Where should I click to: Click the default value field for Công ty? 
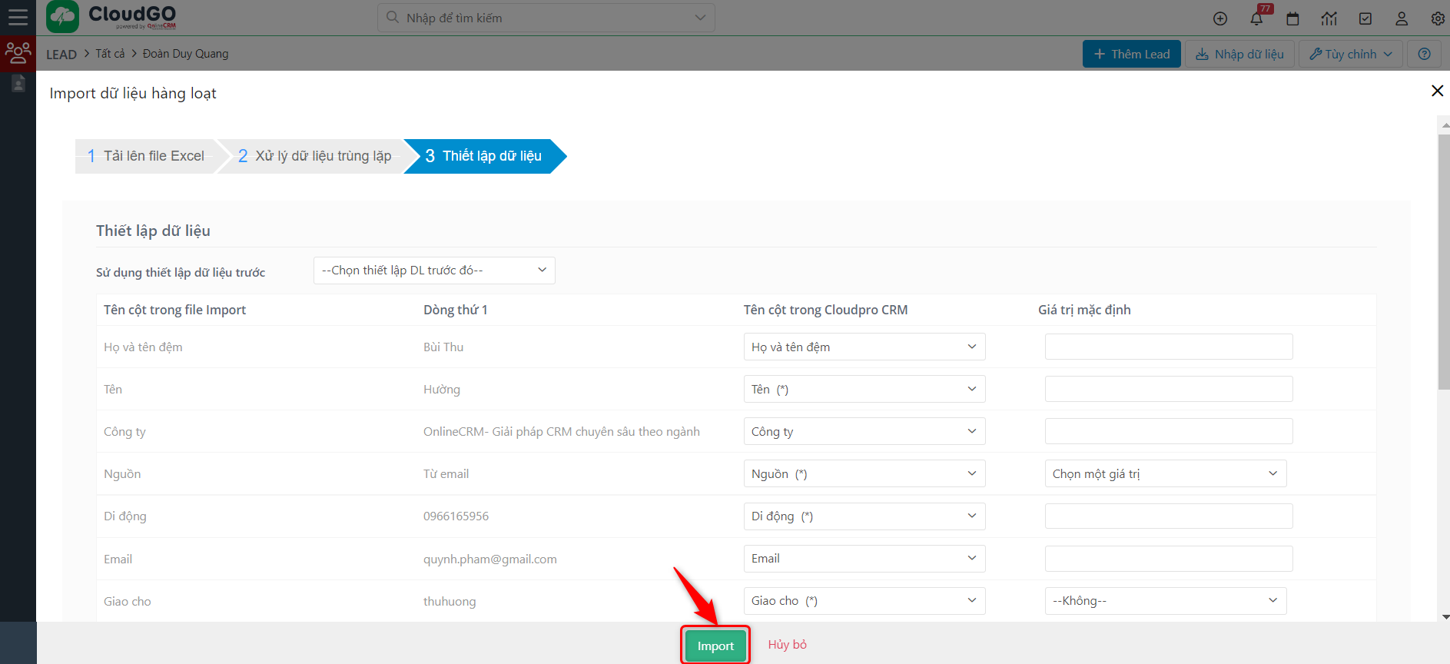[1168, 431]
